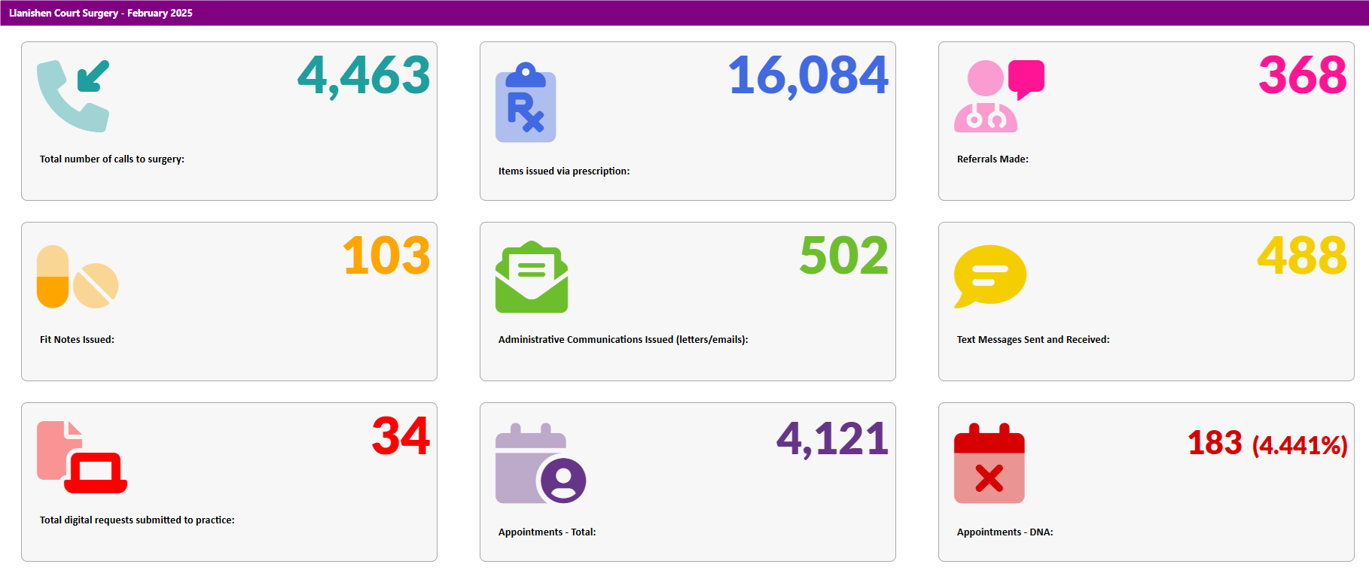Click the 'Fit Notes Issued:' label

[77, 340]
